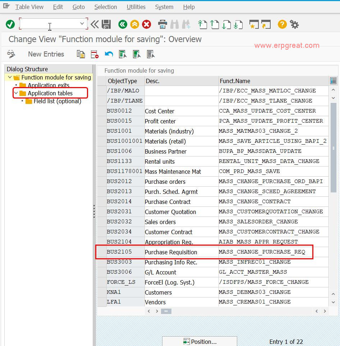
Task: Click the ObjectType column header
Action: pos(125,81)
